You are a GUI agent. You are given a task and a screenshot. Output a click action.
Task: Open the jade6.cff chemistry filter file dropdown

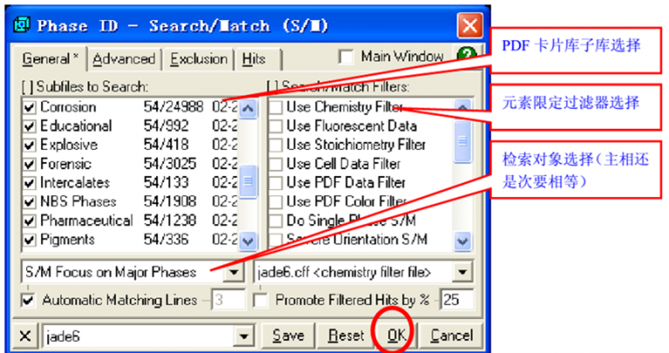click(463, 272)
